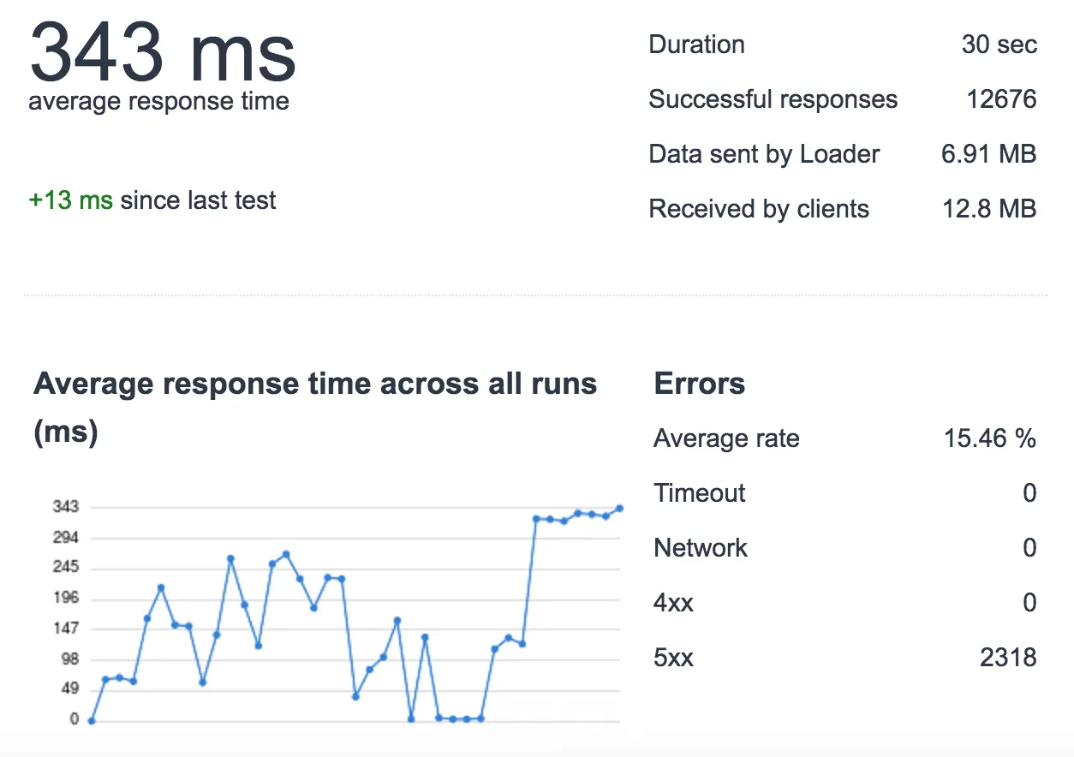Select the 15.46 % average error rate

pos(989,438)
